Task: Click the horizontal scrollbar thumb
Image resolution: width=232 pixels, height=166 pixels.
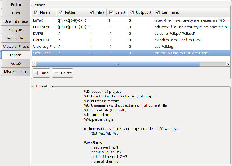Action: click(118, 64)
